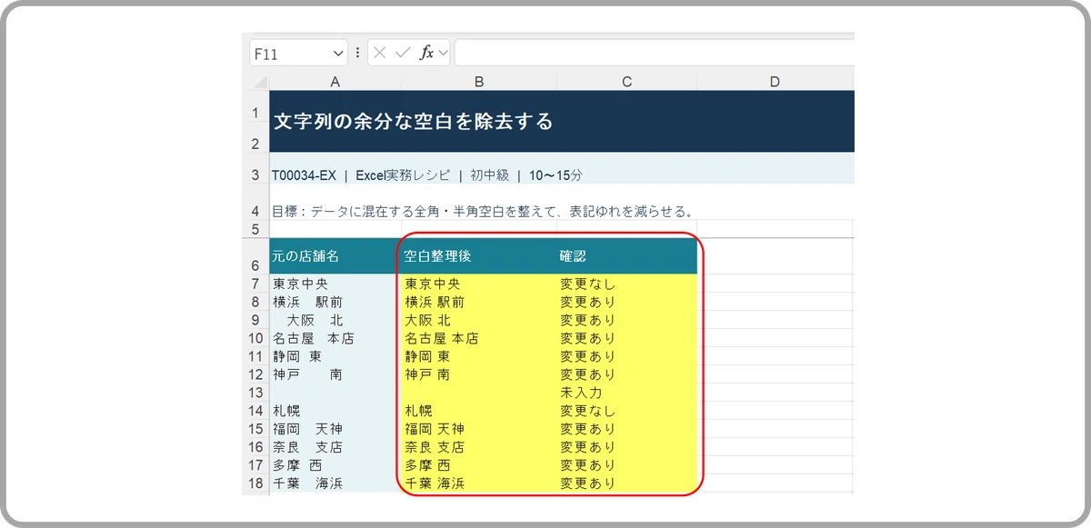The height and width of the screenshot is (528, 1091).
Task: Select 多摩 西 in column A
Action: coord(335,465)
